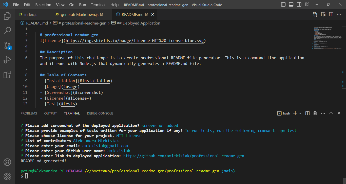Click inside the terminal input prompt

coord(26,176)
